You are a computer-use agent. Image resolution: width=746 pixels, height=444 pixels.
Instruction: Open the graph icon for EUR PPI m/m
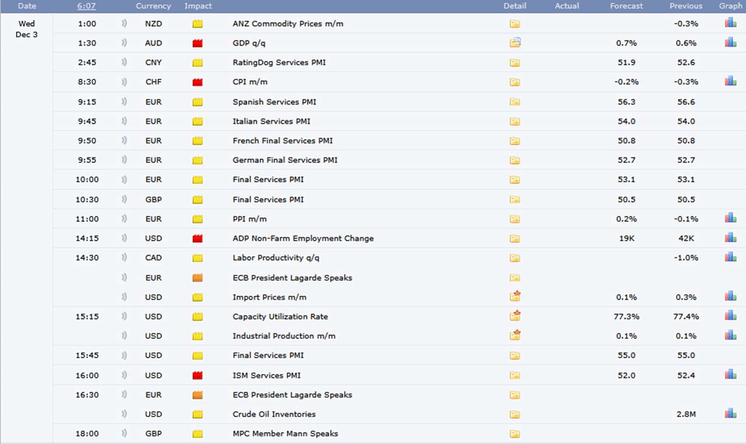point(730,218)
